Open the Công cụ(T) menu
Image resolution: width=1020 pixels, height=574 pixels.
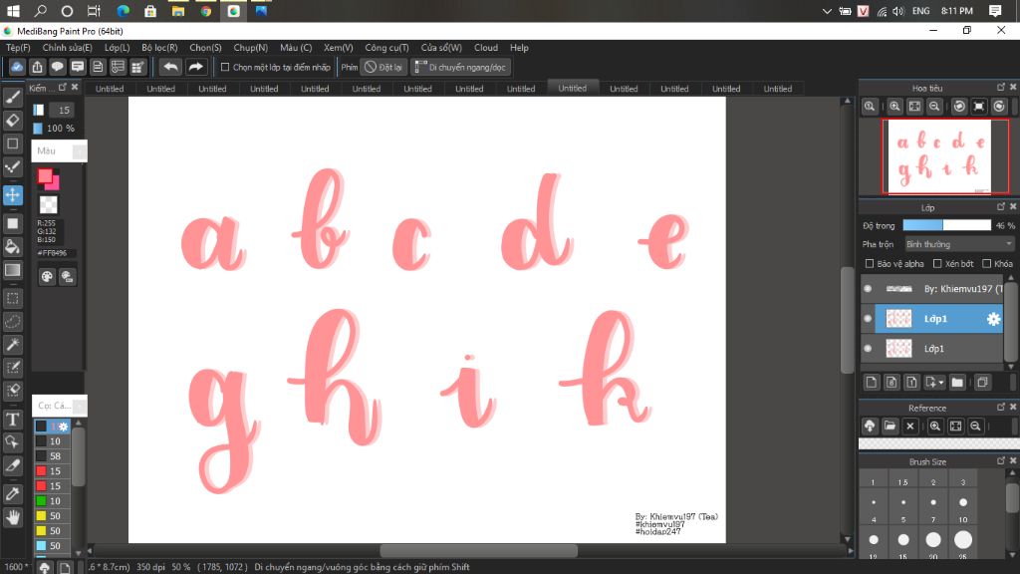point(386,48)
